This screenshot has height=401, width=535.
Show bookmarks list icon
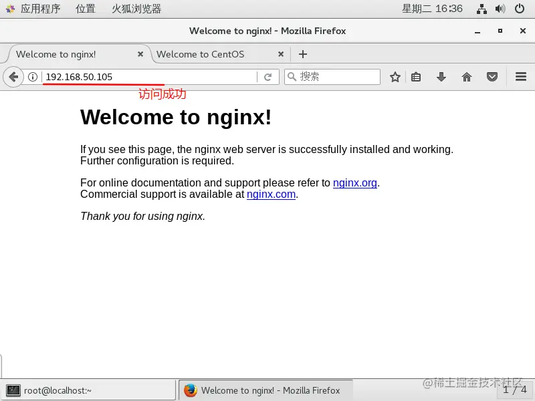(416, 77)
